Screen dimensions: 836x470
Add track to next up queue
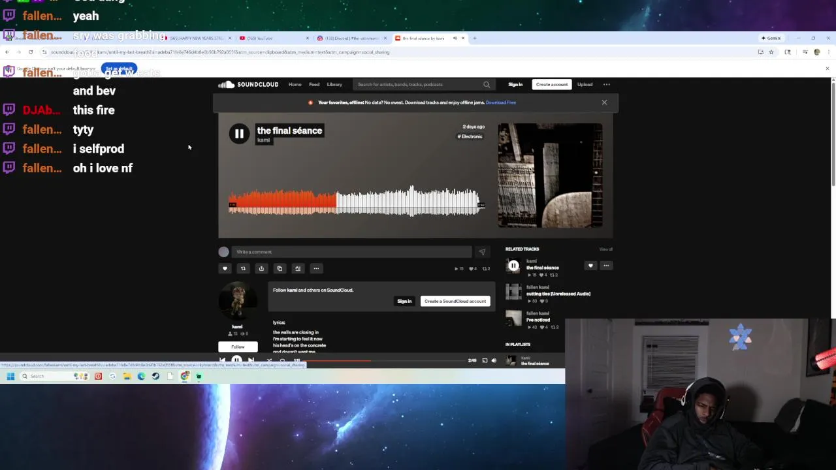298,268
